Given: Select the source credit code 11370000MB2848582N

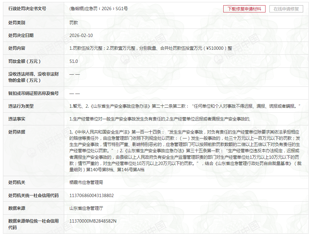Looking at the screenshot, I should tap(93, 221).
